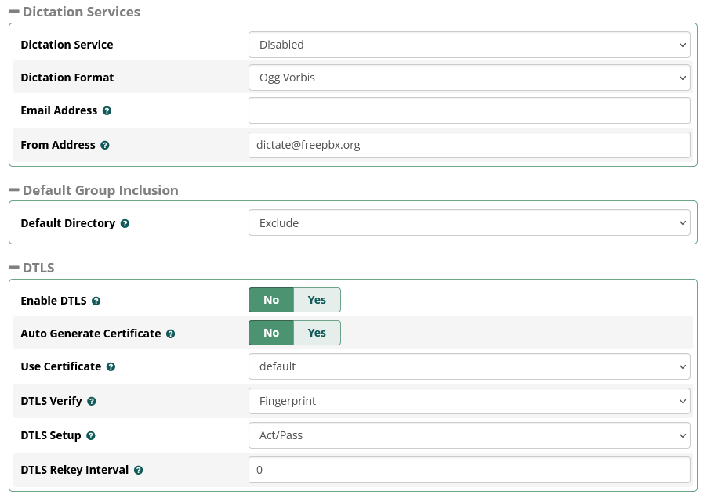Open the Dictation Format dropdown
The image size is (704, 498).
click(x=469, y=78)
